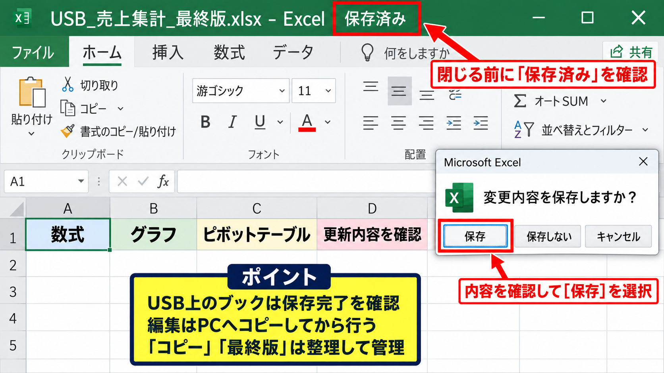Switch to the 数式 ribbon tab
The width and height of the screenshot is (664, 373).
tap(230, 52)
